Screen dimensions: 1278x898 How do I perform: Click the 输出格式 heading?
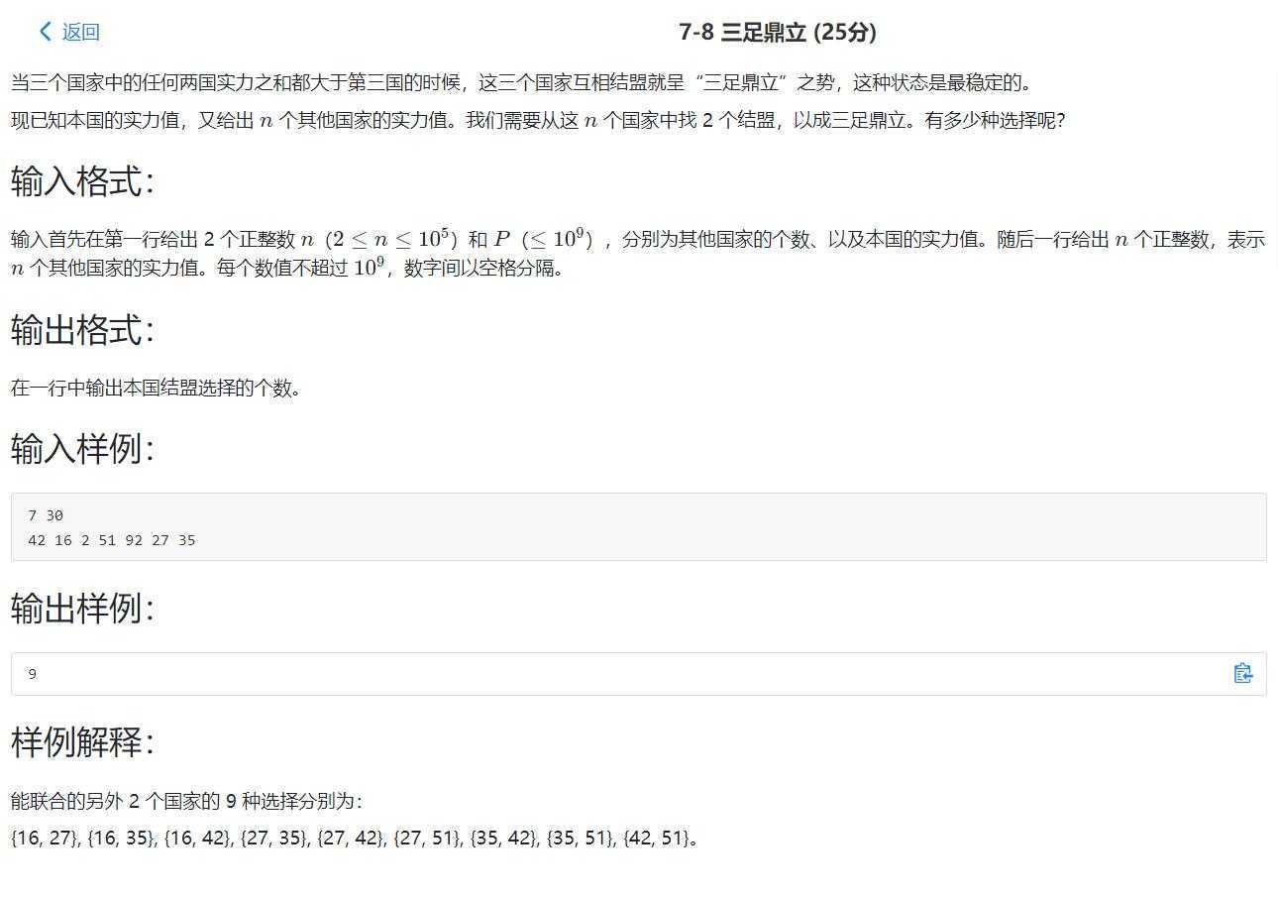click(82, 330)
